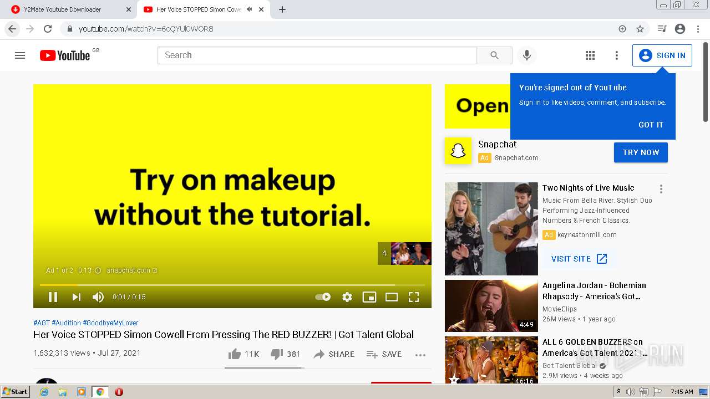The image size is (710, 399).
Task: Open Internet Explorer from taskbar
Action: coord(44,392)
